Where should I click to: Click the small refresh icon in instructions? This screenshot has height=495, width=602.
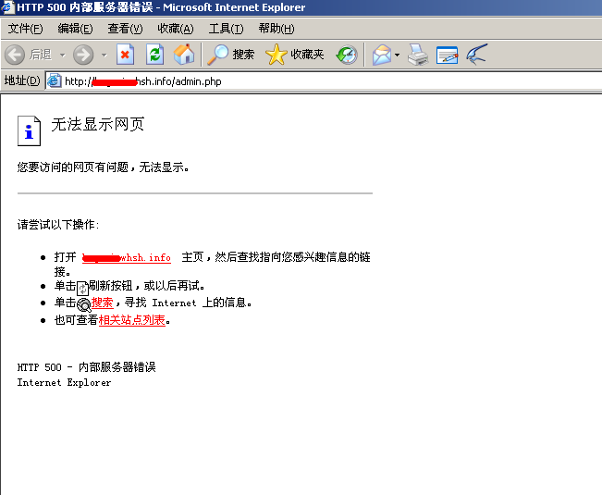[x=82, y=288]
